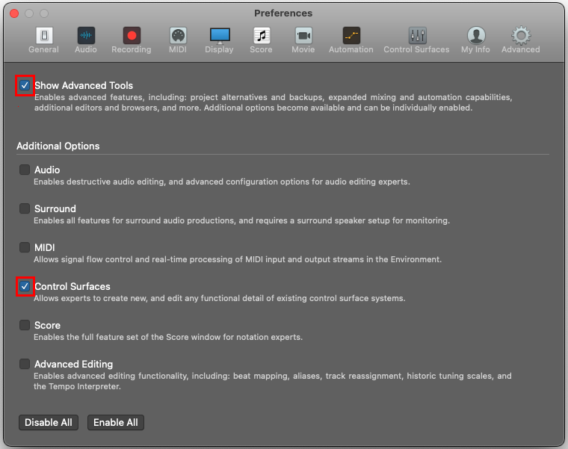
Task: Enable the Score additional option checkbox
Action: coord(25,325)
